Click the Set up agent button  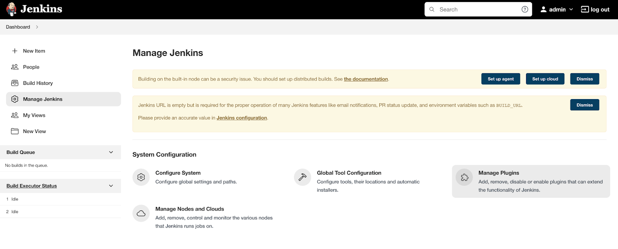point(501,79)
